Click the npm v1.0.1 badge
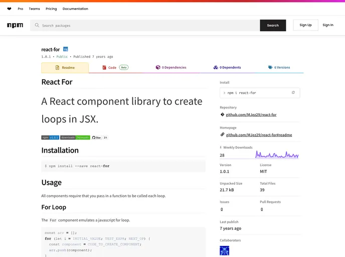345x257 pixels. coord(50,138)
